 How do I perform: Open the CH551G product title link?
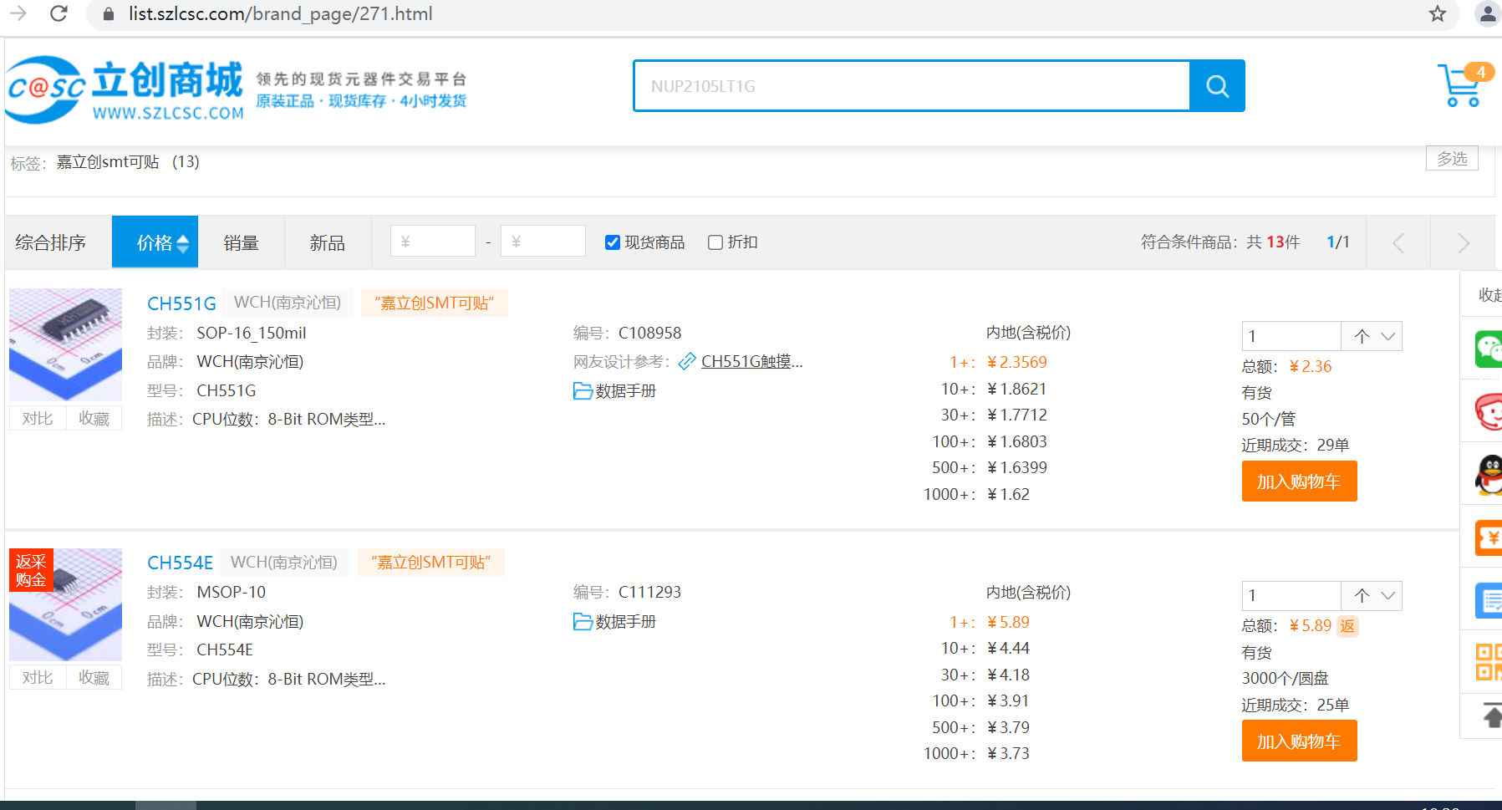pos(181,303)
